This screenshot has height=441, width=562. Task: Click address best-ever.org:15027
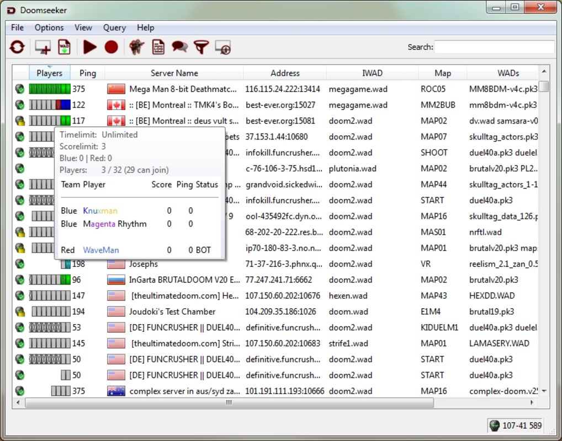click(x=280, y=105)
